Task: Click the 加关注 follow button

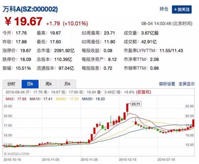Action: point(182,10)
